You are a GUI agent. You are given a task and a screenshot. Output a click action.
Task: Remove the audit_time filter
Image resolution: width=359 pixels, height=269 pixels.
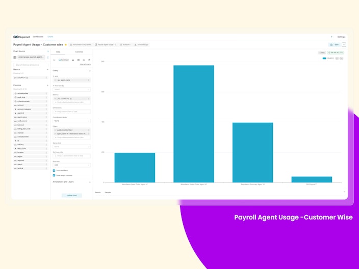(x=55, y=130)
